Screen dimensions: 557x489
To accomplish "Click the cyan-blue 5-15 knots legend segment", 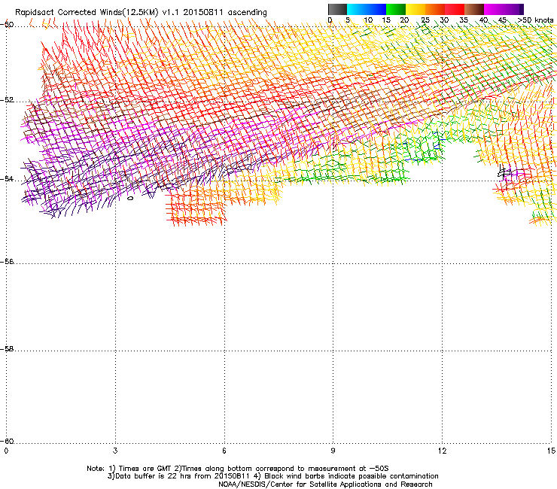I will [x=367, y=9].
